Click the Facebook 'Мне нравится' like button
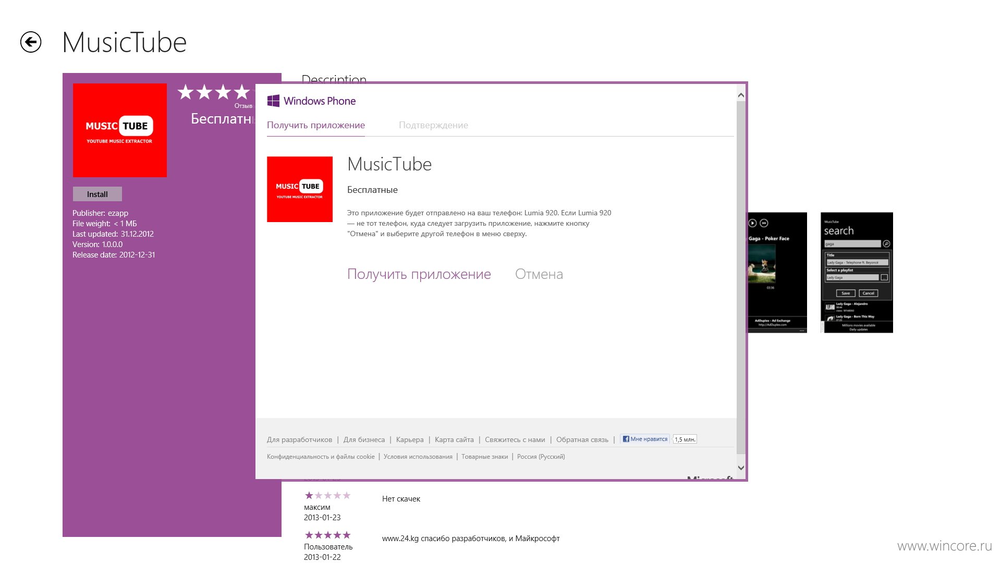This screenshot has height=563, width=1001. click(645, 439)
